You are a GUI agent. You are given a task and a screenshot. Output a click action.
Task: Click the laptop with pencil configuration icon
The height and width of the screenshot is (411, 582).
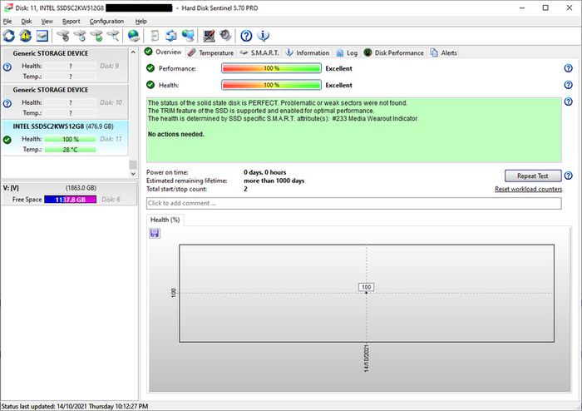tap(209, 36)
